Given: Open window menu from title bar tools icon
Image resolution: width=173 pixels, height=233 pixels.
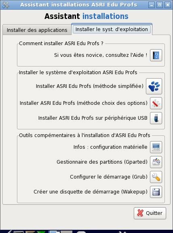Looking at the screenshot, I should click(6, 5).
